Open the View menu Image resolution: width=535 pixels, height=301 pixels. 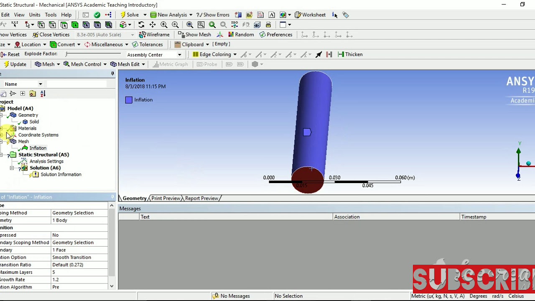tap(19, 15)
